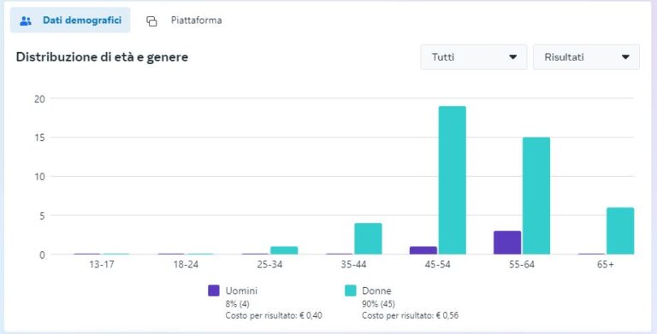Click the Uomini purple legend swatch
The image size is (657, 334).
tap(214, 290)
